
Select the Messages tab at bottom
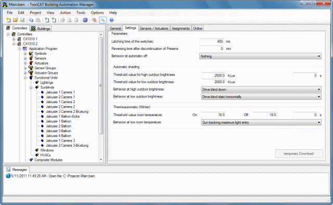click(17, 170)
